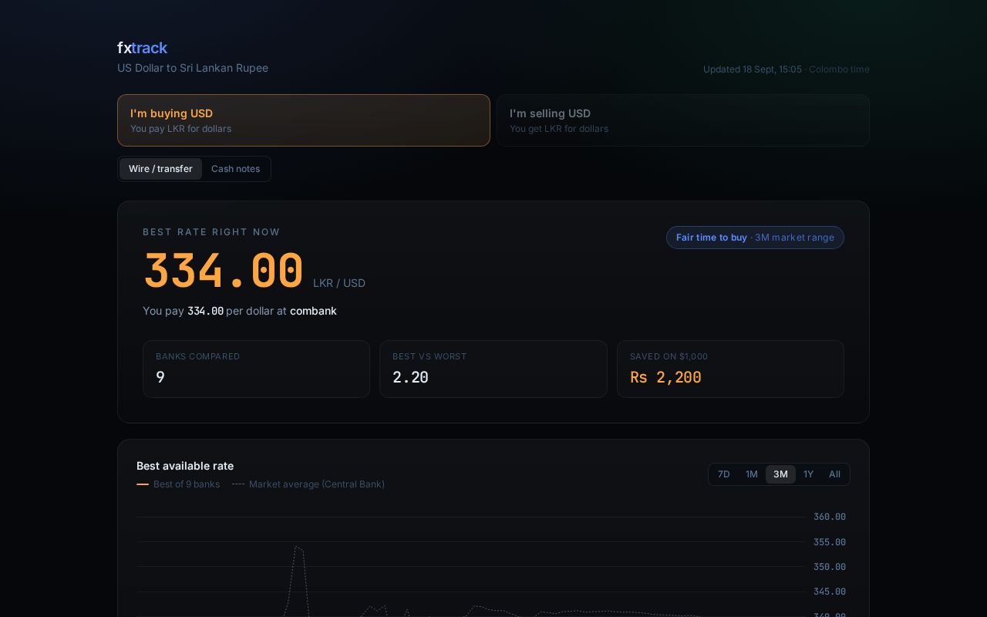
Task: Switch to I'm selling USD
Action: click(x=683, y=120)
